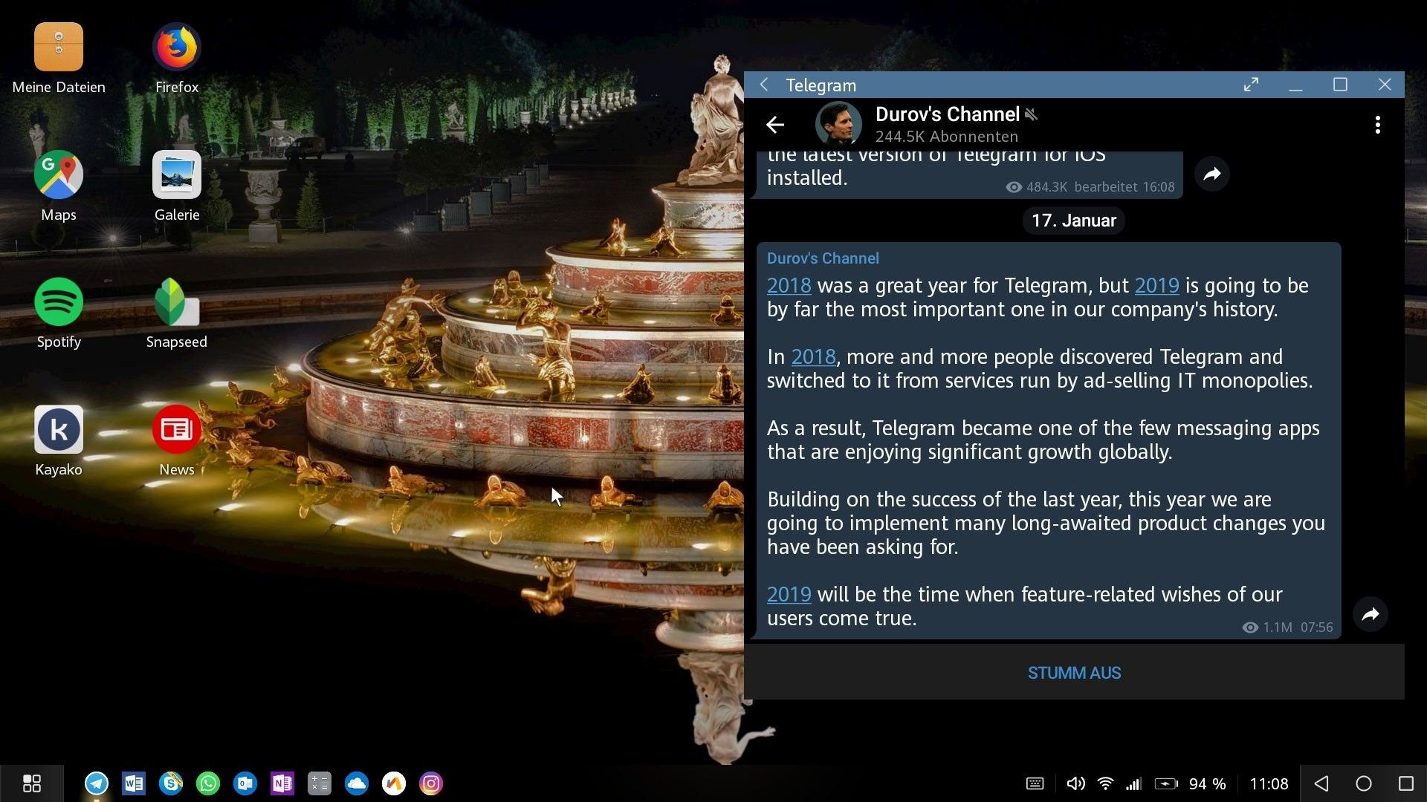Open Durov's Channel profile picture

point(838,123)
